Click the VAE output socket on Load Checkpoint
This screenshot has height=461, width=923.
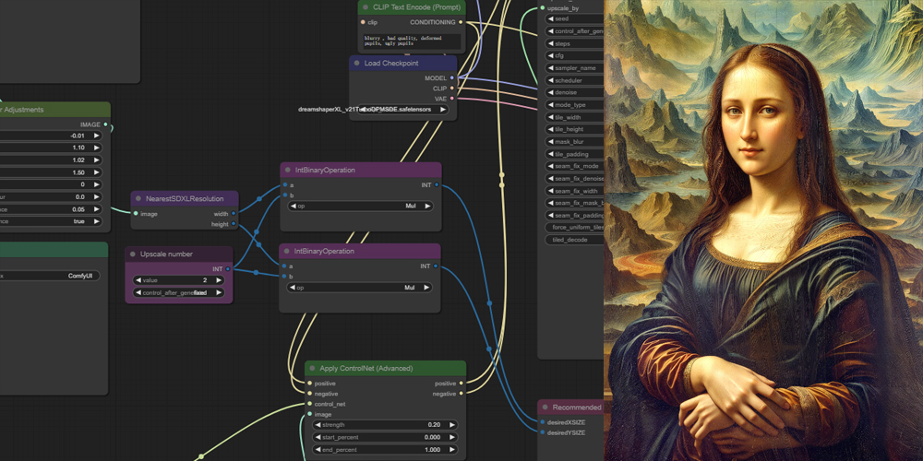point(451,99)
